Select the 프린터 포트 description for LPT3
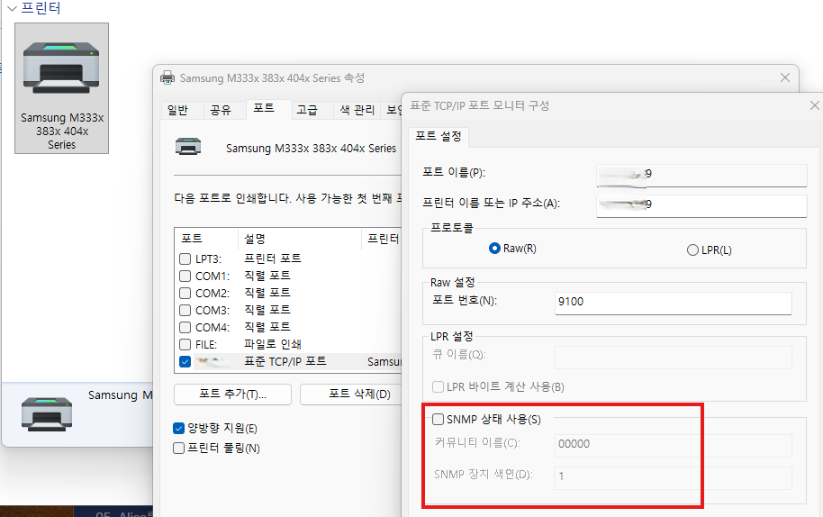The width and height of the screenshot is (823, 517). coord(273,258)
